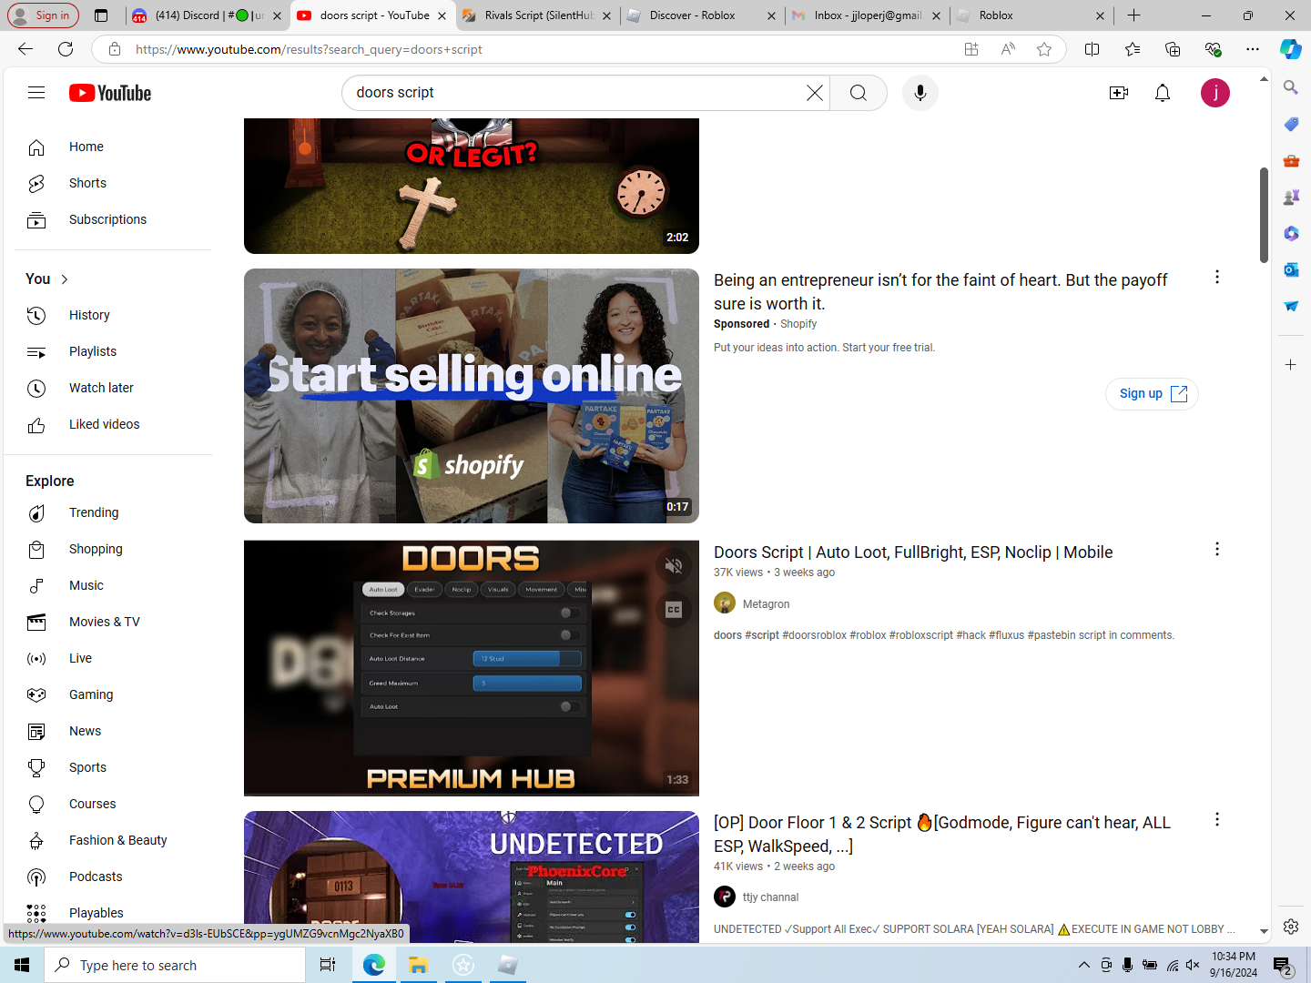Start voice search with the microphone
Screen dimensions: 1311x983
pyautogui.click(x=920, y=93)
